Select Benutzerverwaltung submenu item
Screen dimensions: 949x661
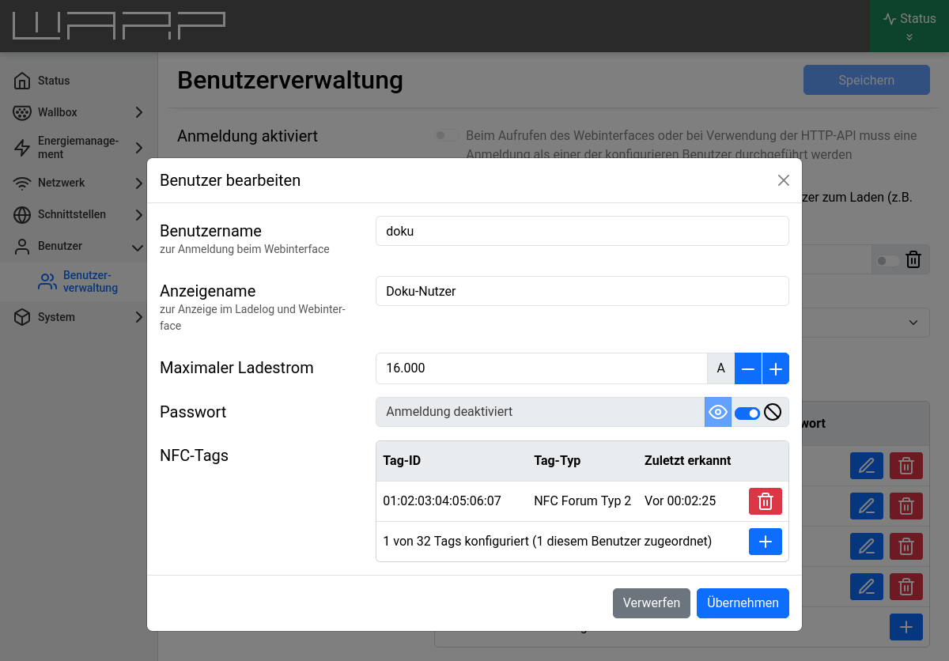pos(79,281)
